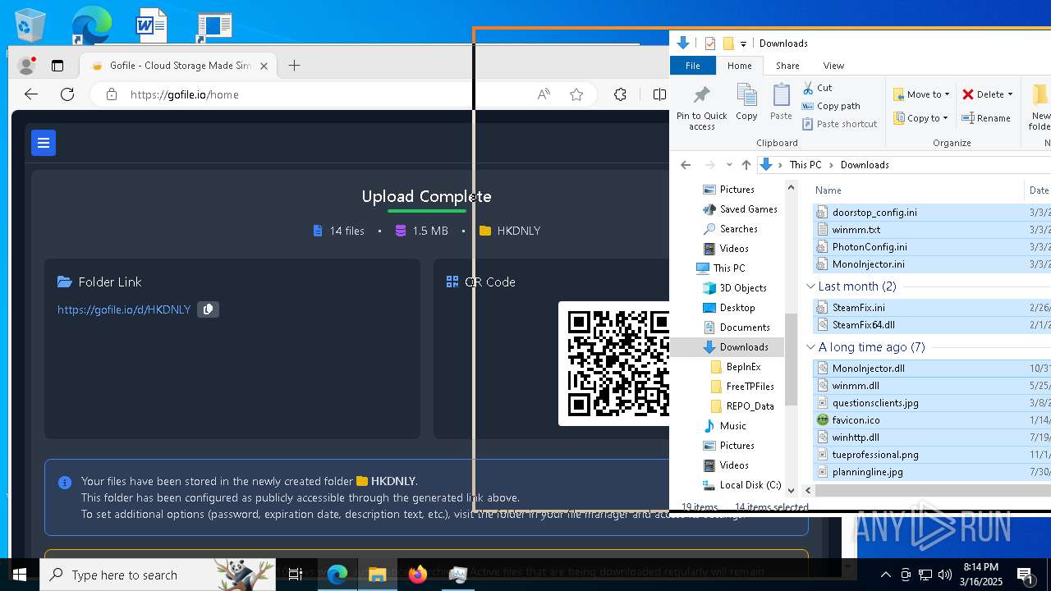Screen dimensions: 1051x591
Task: Open a new browser tab
Action: 294,66
